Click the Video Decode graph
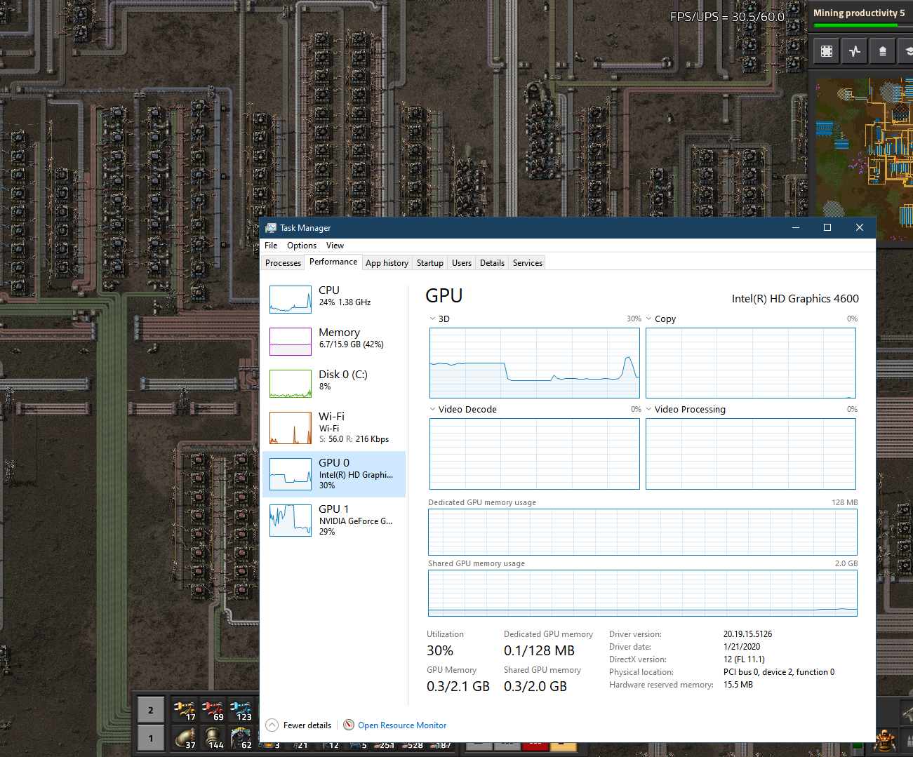The image size is (913, 757). pyautogui.click(x=535, y=454)
